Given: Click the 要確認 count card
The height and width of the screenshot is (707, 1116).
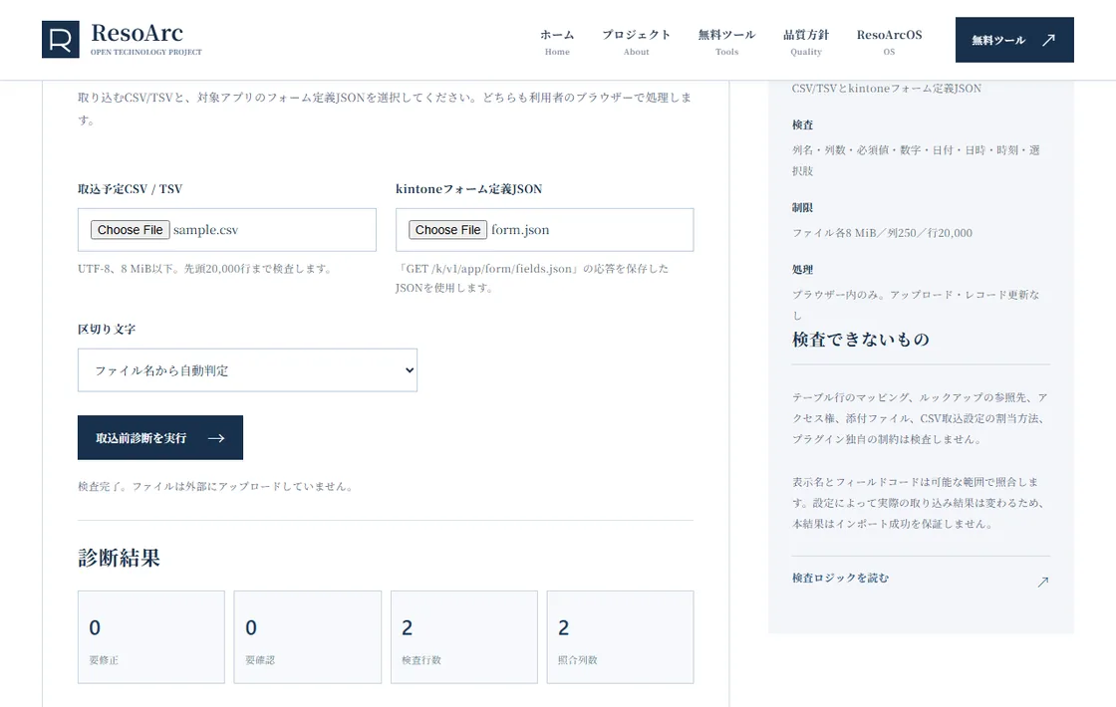Looking at the screenshot, I should (x=308, y=637).
